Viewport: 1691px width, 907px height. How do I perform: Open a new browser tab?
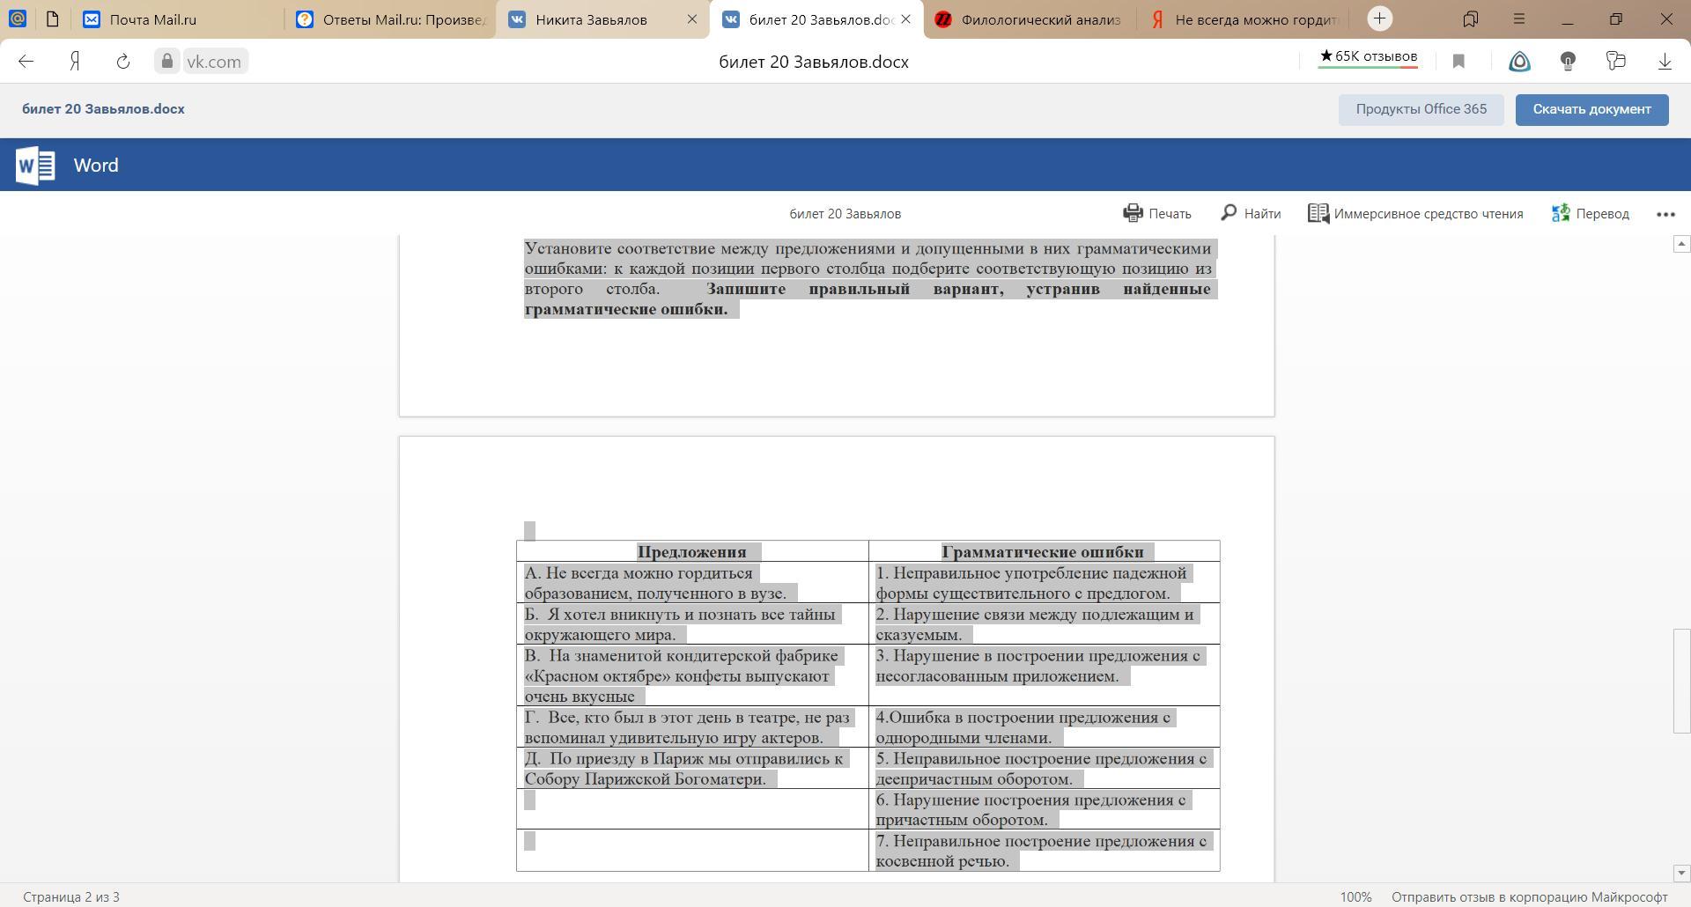(x=1380, y=18)
